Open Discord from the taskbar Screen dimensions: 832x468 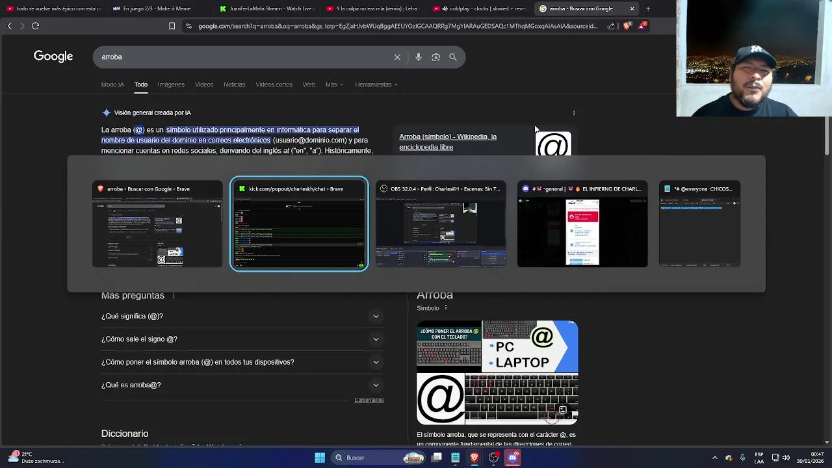coord(512,458)
